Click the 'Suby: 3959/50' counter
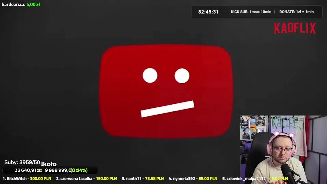327x184 pixels. coord(22,163)
